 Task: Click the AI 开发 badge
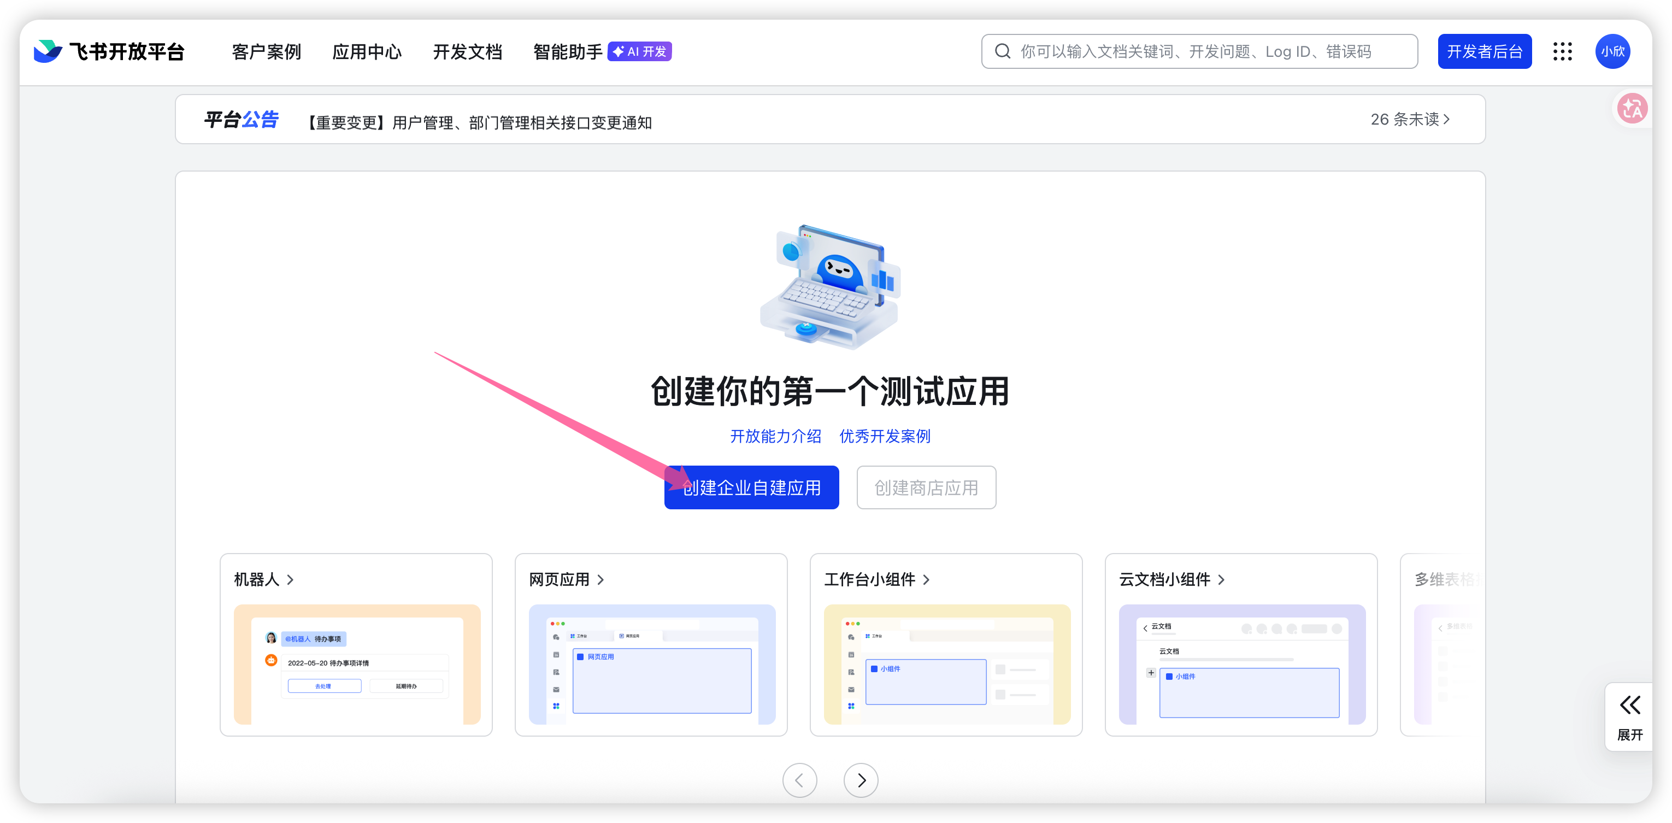[x=639, y=51]
